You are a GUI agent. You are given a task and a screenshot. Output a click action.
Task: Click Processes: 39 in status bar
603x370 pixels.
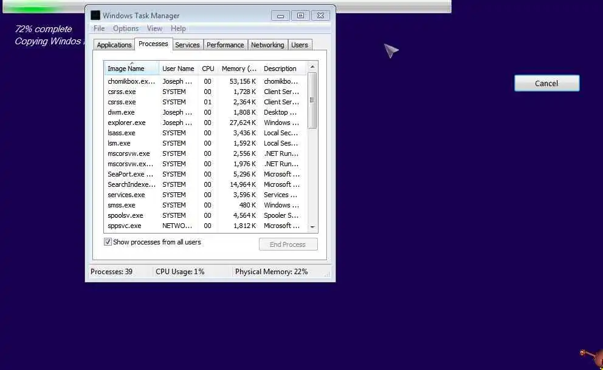coord(111,272)
